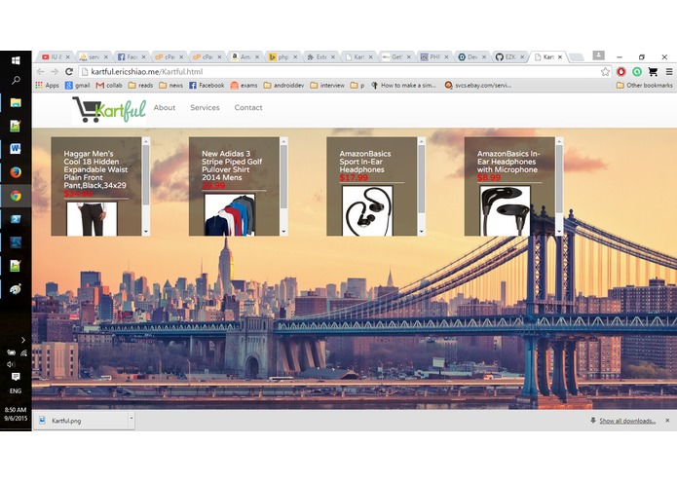The width and height of the screenshot is (677, 481).
Task: Switch to the Extensions tab
Action: [x=320, y=56]
